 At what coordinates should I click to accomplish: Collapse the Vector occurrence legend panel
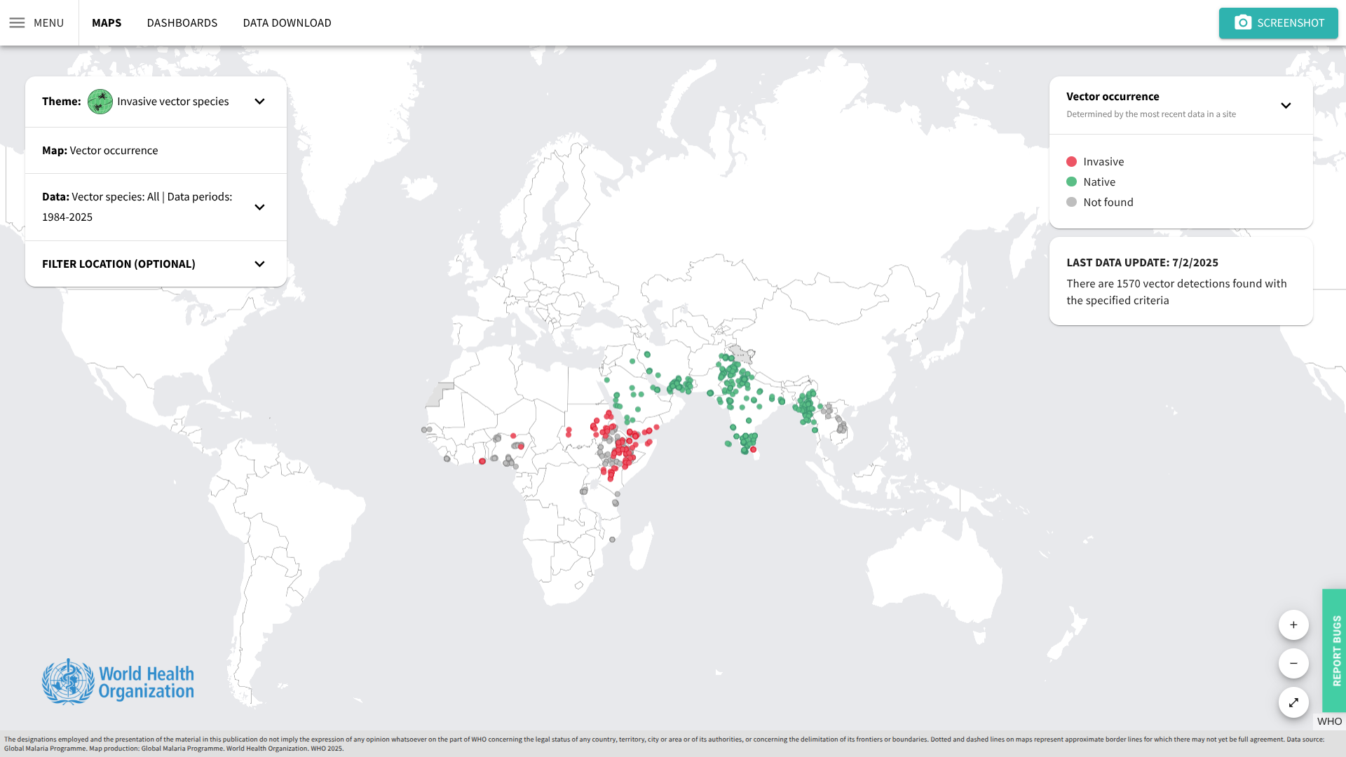(1286, 106)
